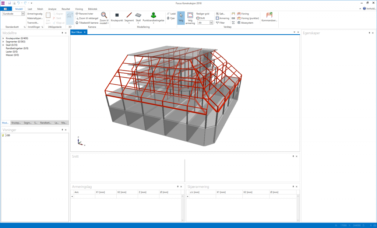Pin the Egenskaper panel
377x228 pixels.
(369, 33)
